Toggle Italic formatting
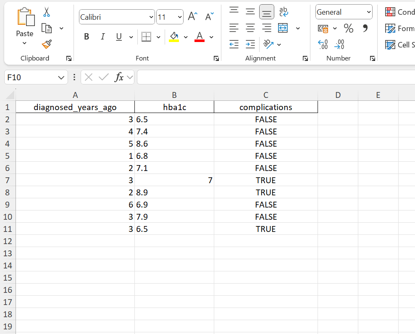The height and width of the screenshot is (334, 415). tap(102, 37)
